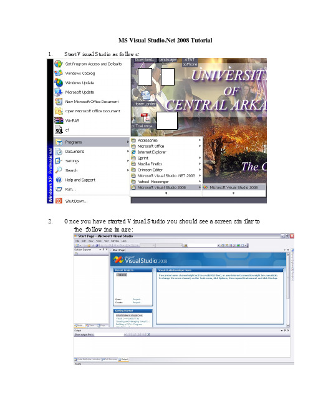Open Solution Explorer window position dropdown
The image size is (313, 405).
[100, 250]
